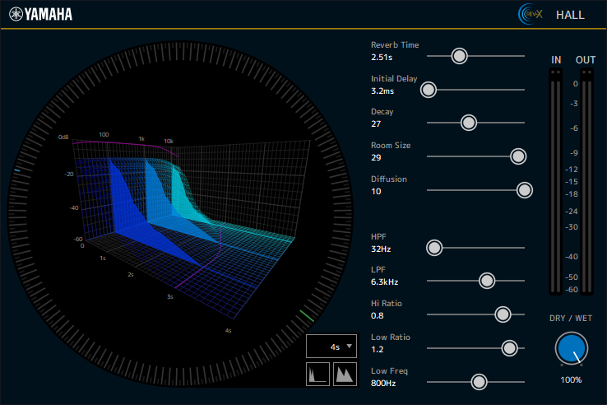The height and width of the screenshot is (405, 607).
Task: Open the 4s time range dropdown
Action: tap(332, 347)
